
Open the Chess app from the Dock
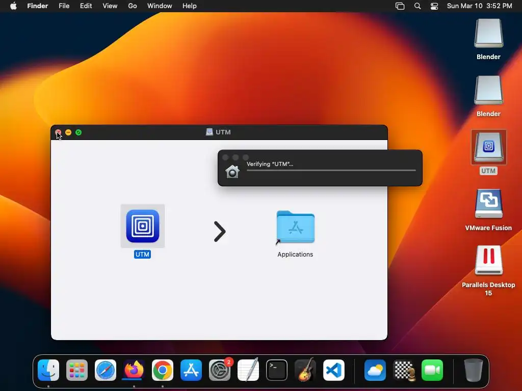tap(404, 370)
